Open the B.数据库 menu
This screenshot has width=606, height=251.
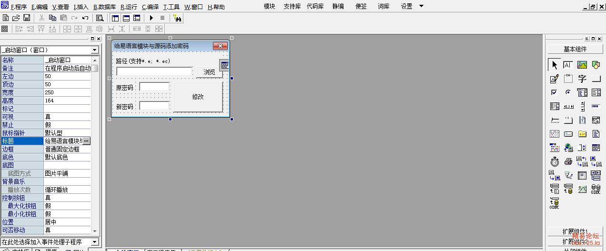104,7
